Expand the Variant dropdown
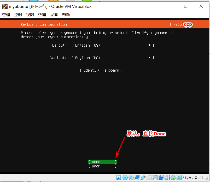210x182 pixels. [113, 58]
